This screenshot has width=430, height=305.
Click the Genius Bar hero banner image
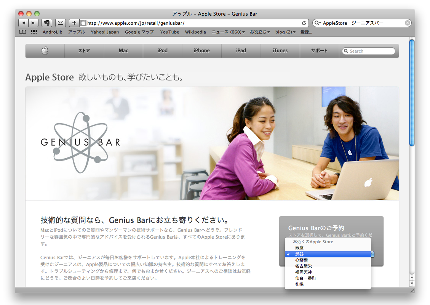[x=212, y=143]
